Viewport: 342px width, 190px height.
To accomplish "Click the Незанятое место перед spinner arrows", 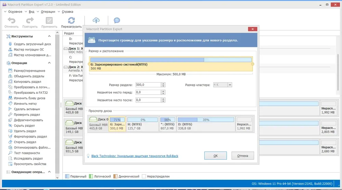I will [x=163, y=92].
